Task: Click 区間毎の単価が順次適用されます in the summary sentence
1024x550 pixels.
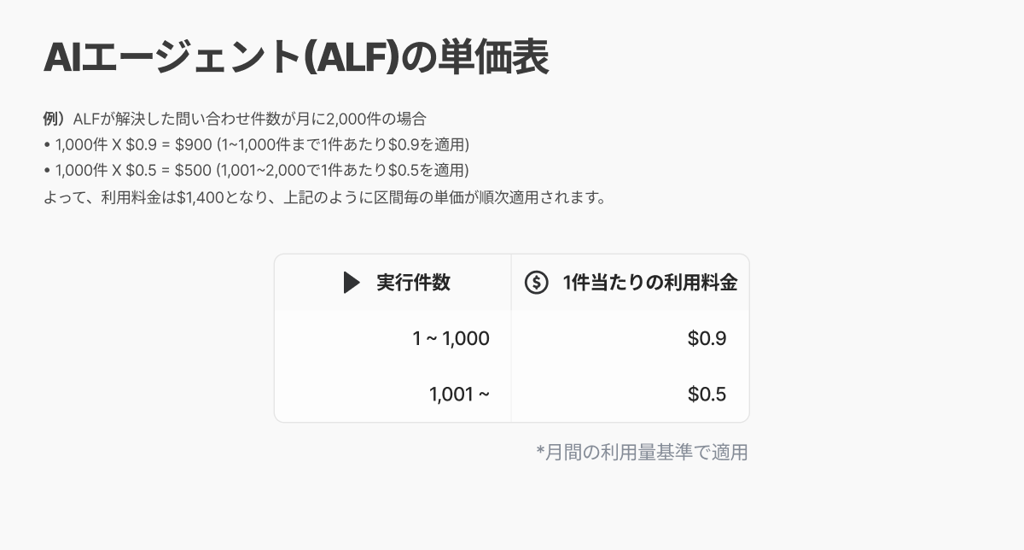Action: (496, 197)
